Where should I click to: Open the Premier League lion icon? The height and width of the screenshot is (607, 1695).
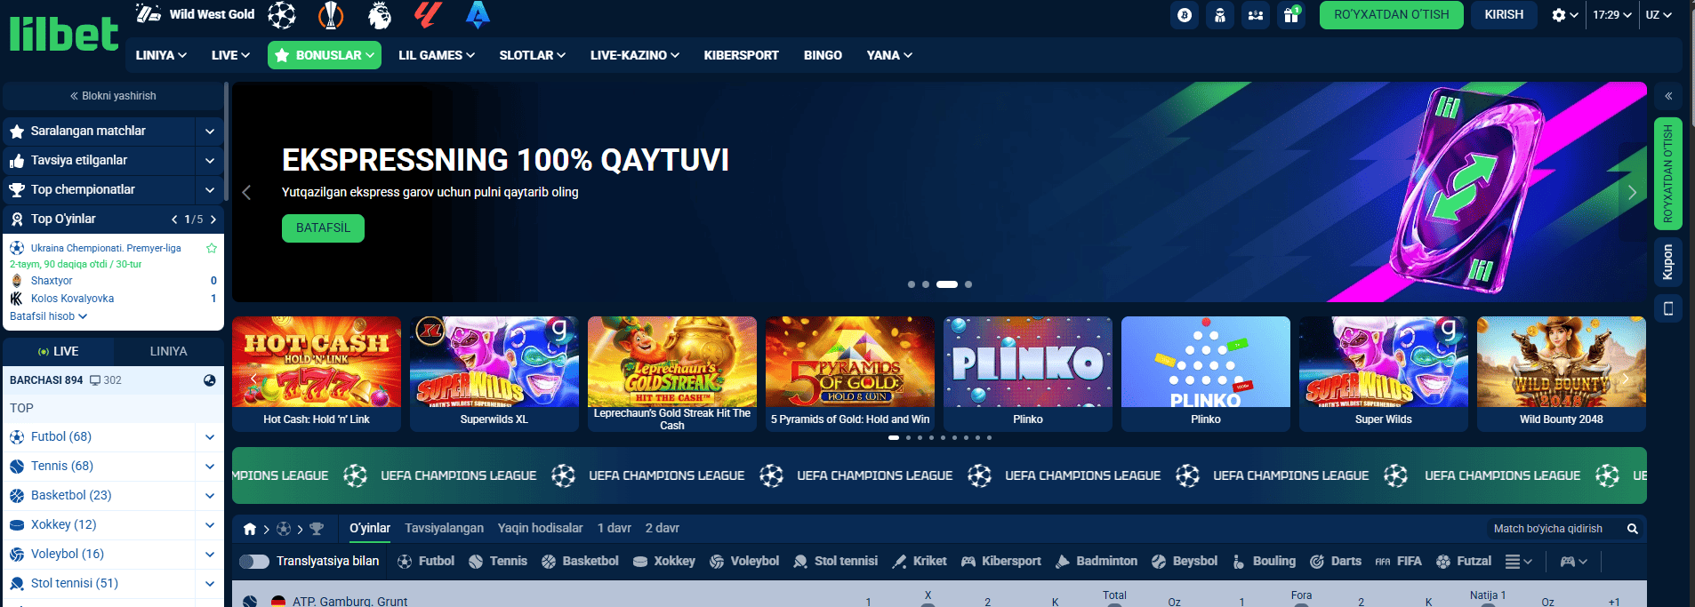pyautogui.click(x=380, y=14)
